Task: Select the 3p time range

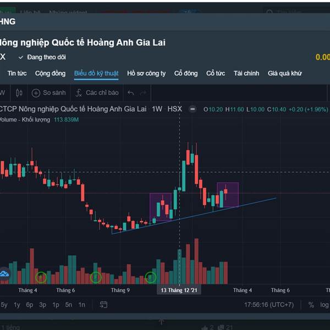Action: point(43,305)
